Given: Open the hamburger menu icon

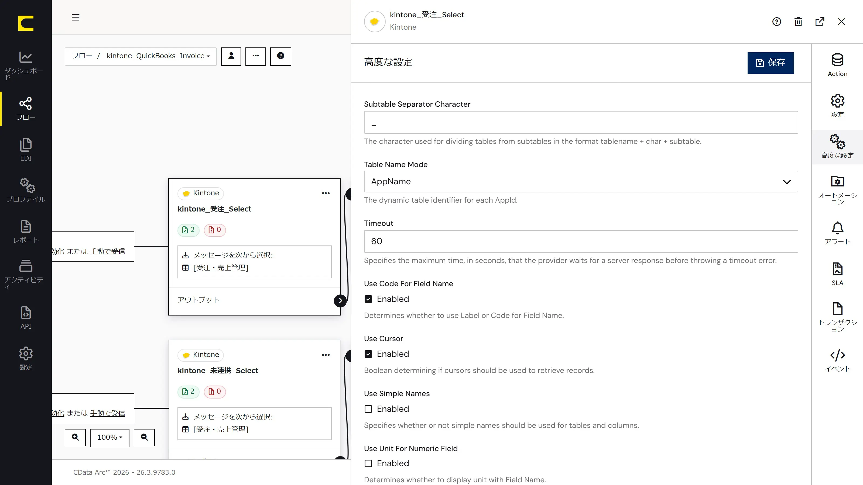Looking at the screenshot, I should [x=76, y=17].
